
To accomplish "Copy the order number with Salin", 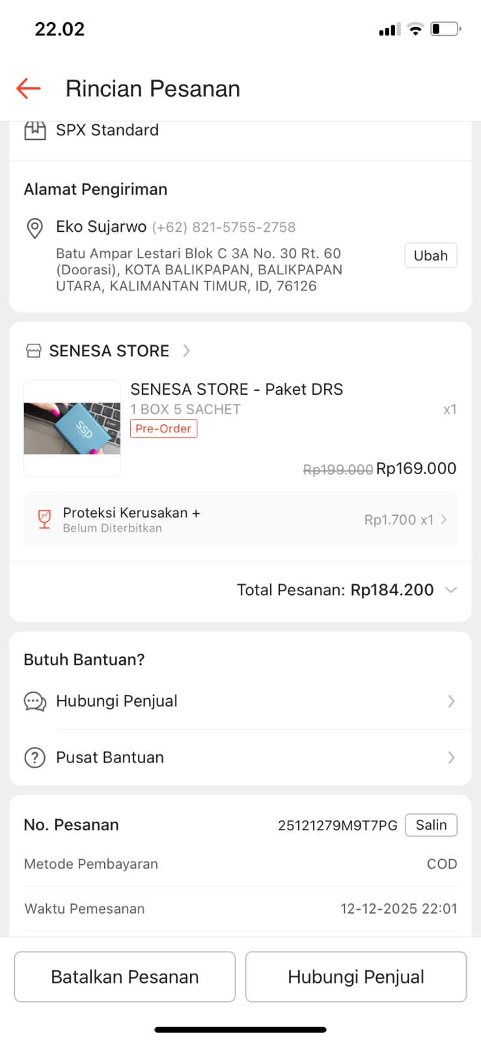I will [x=431, y=825].
